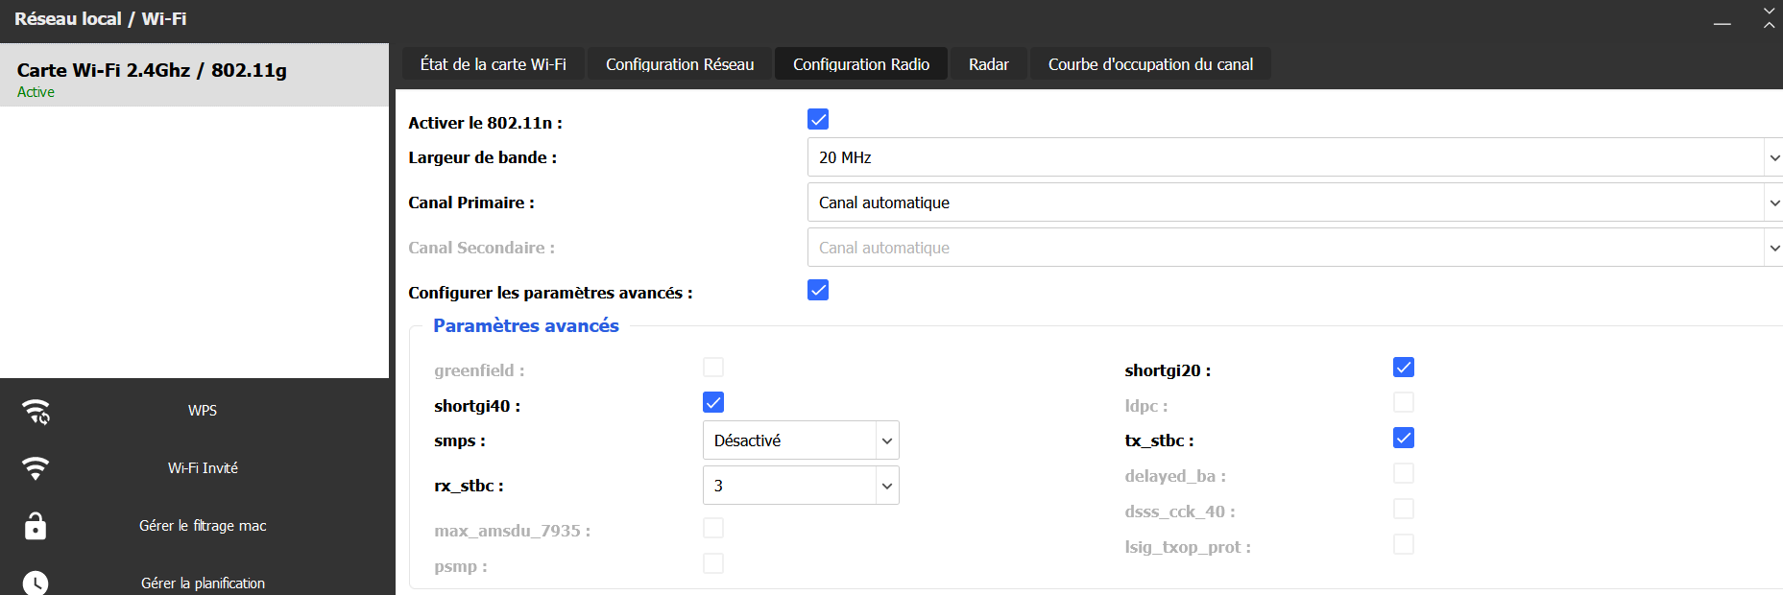Click the WPS Wi-Fi icon

coord(36,411)
